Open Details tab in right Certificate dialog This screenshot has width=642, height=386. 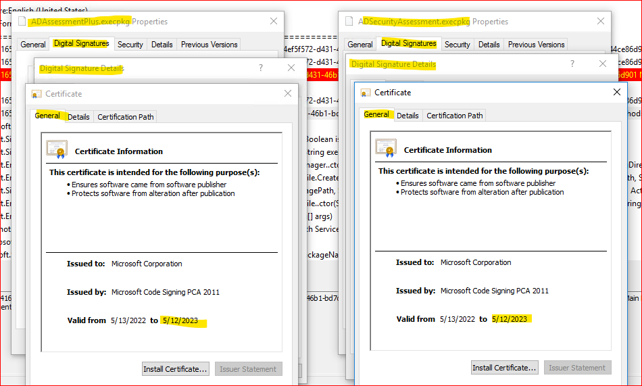408,116
